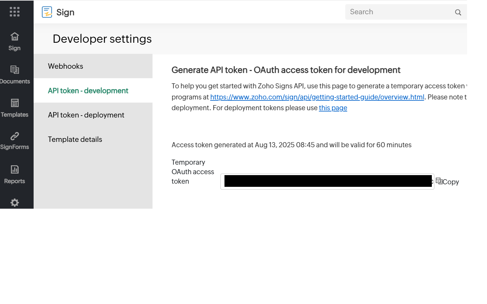Screen dimensions: 487x304
Task: Select the Template details tab
Action: tap(93, 139)
